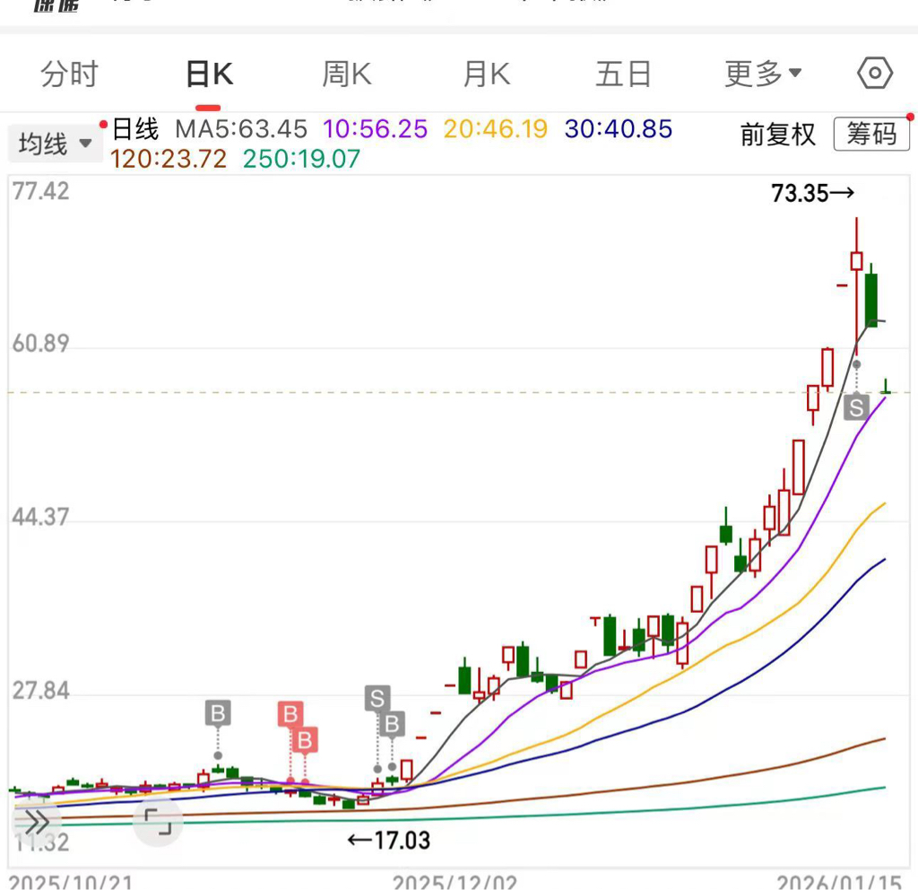This screenshot has height=890, width=918.
Task: Open chart settings hexagon icon
Action: (875, 74)
